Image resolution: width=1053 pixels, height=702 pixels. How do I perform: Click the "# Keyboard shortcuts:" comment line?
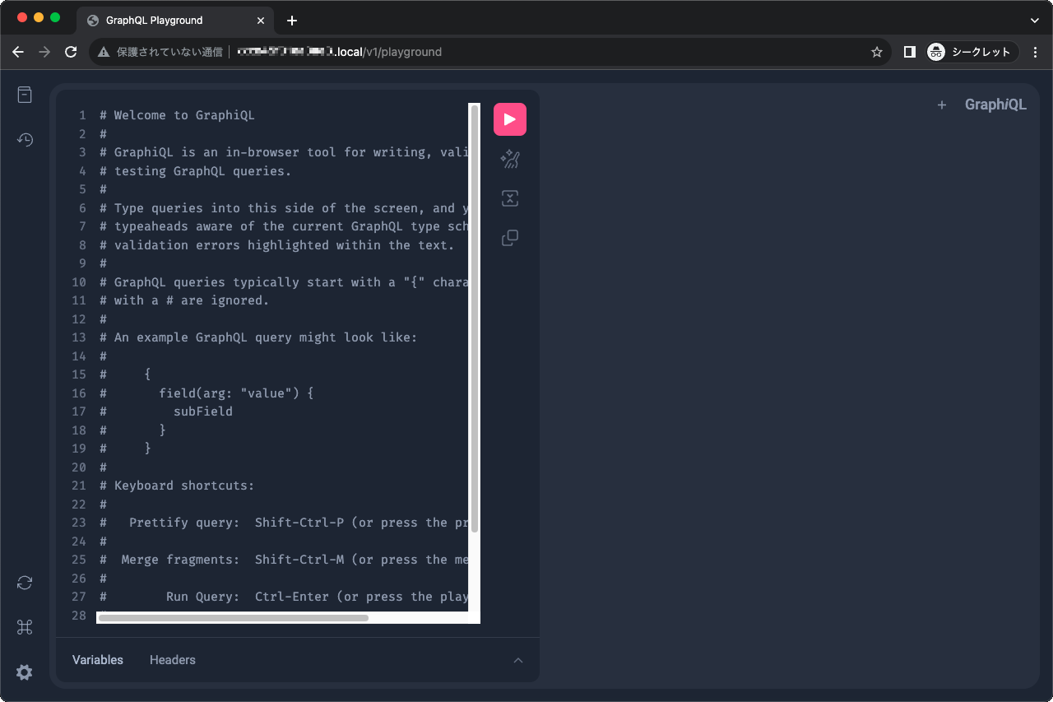178,486
